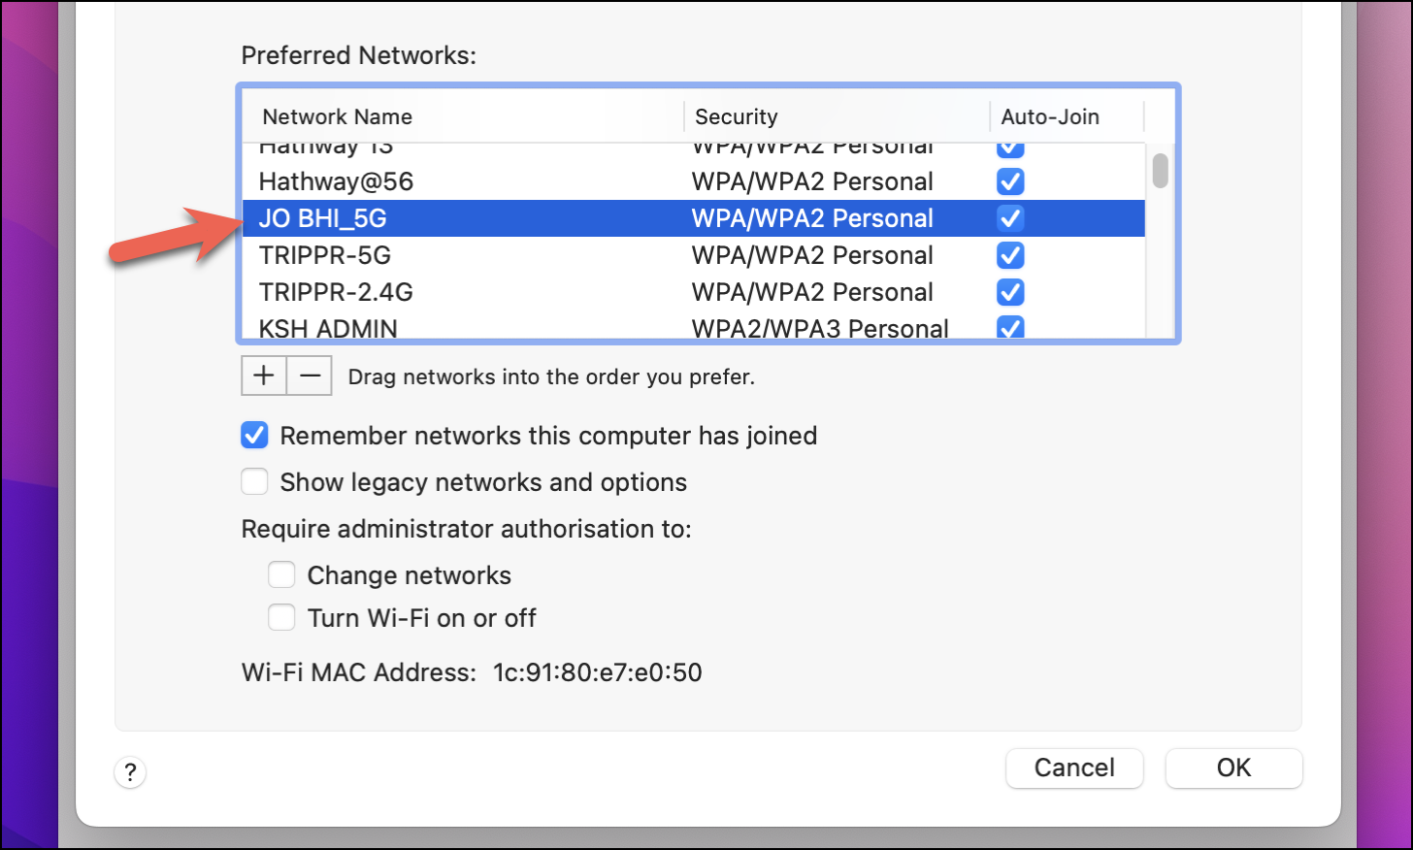Check the Turn Wi-Fi on or off box

(x=281, y=618)
